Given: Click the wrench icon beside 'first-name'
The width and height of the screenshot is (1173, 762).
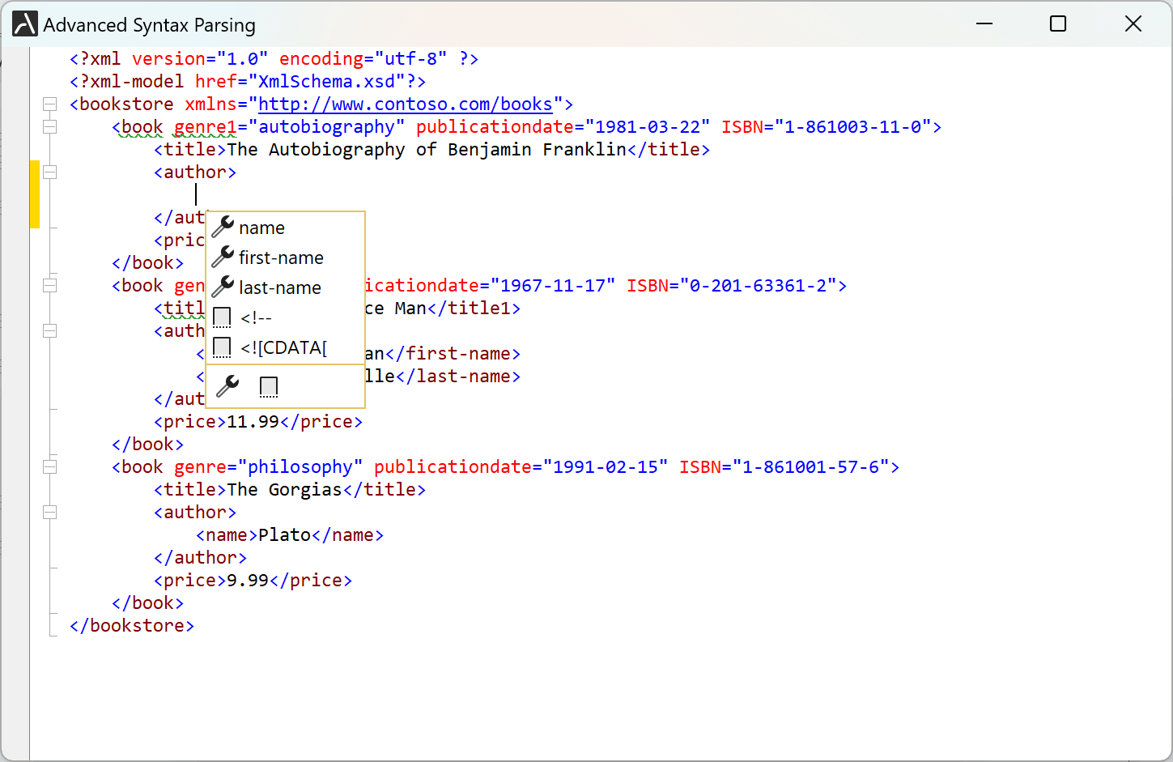Looking at the screenshot, I should click(223, 257).
